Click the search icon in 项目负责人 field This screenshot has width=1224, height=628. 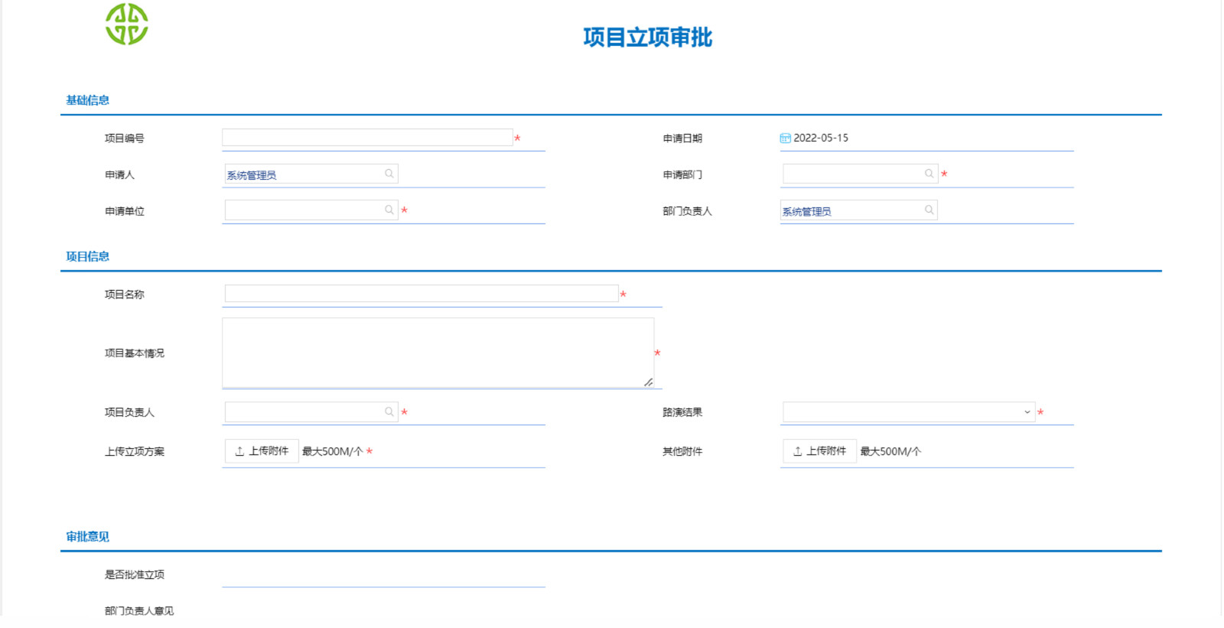(x=389, y=412)
